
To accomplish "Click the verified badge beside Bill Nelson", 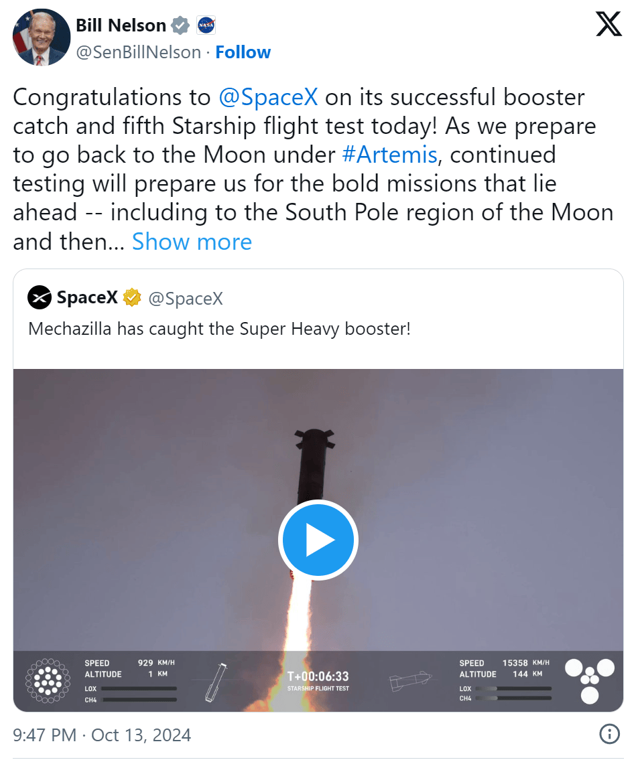I will pos(180,26).
